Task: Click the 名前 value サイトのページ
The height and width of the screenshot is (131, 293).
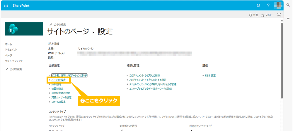Action: tap(86, 49)
